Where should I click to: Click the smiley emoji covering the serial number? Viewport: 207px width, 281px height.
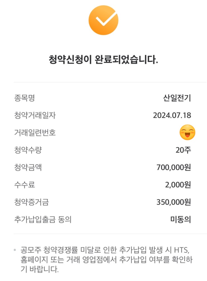pos(187,132)
